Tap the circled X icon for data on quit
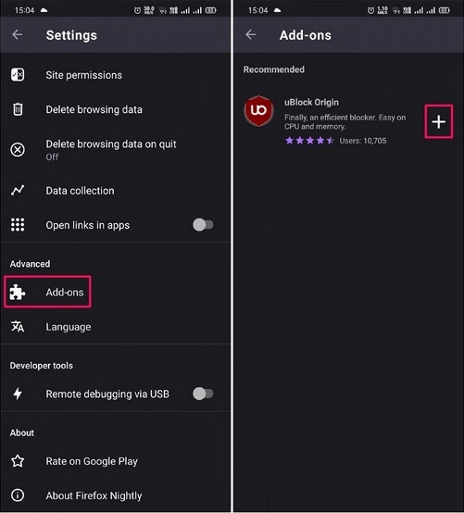 point(18,150)
